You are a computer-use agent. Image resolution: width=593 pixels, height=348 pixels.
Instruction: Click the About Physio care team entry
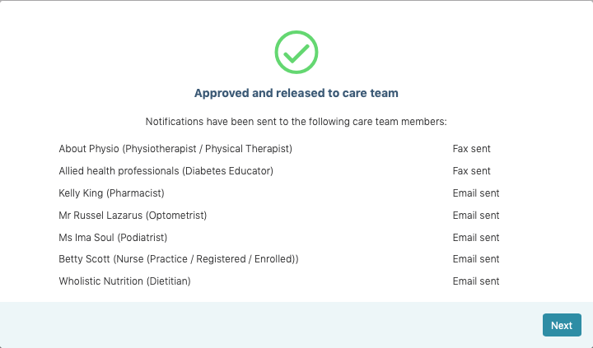[175, 149]
